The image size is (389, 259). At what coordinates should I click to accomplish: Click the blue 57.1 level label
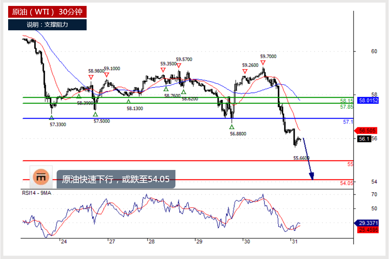click(x=348, y=122)
